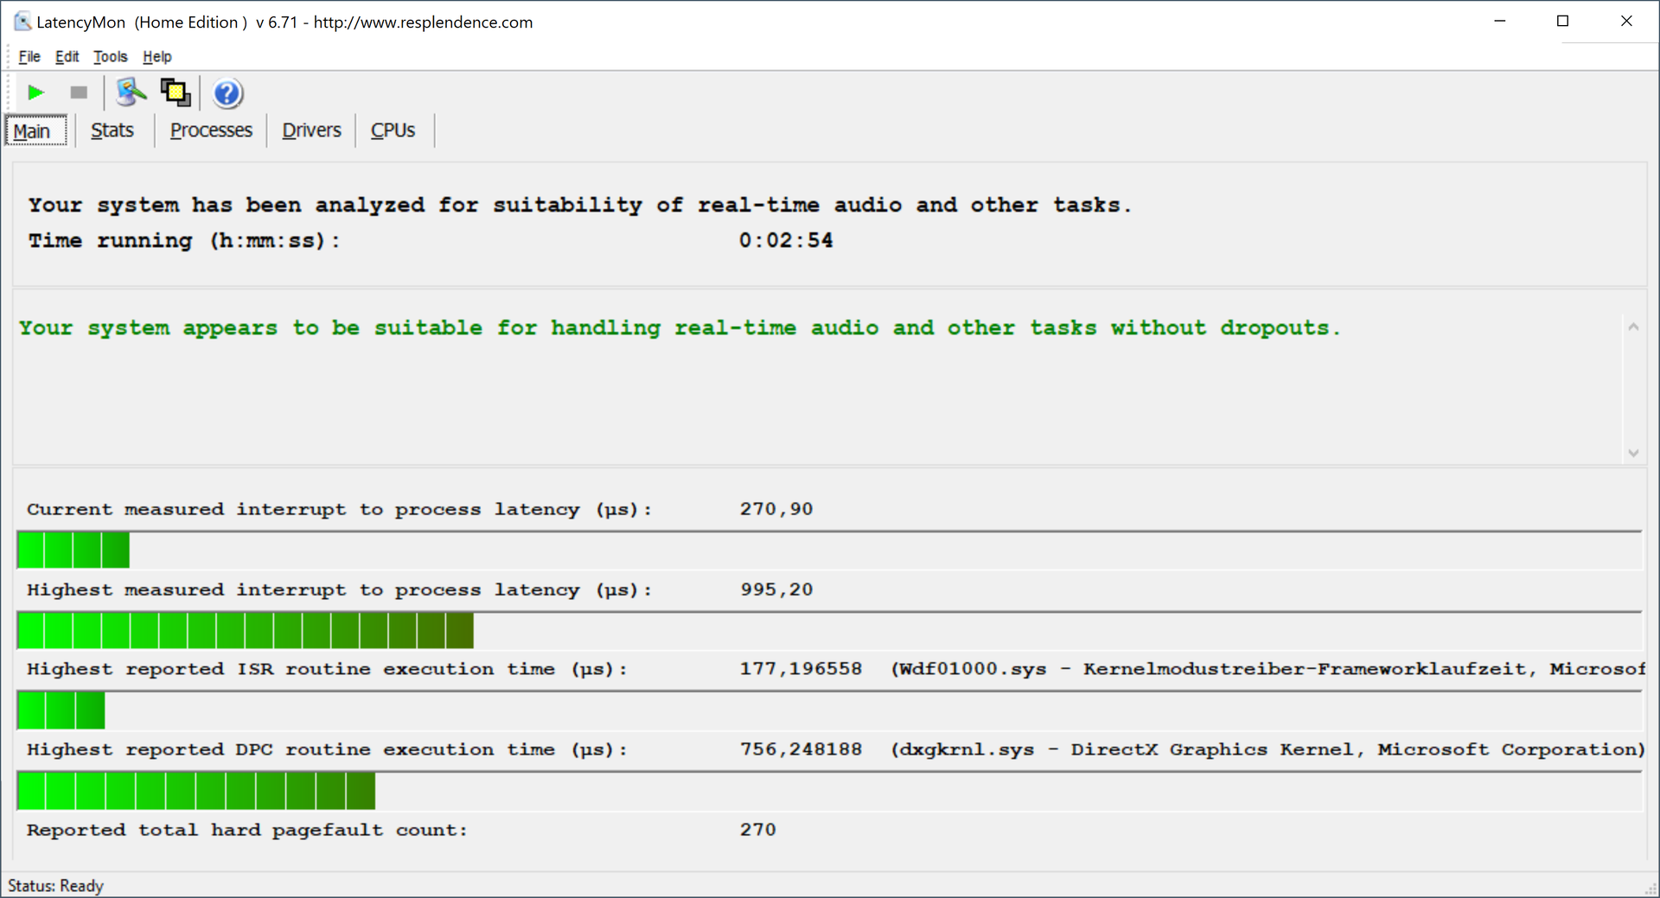Screen dimensions: 1660x898
Task: Click the Reported total hard pagefault count label
Action: pos(247,830)
